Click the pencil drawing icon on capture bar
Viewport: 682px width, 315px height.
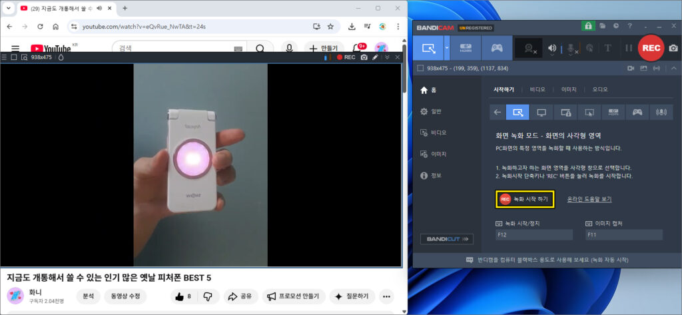(x=375, y=57)
